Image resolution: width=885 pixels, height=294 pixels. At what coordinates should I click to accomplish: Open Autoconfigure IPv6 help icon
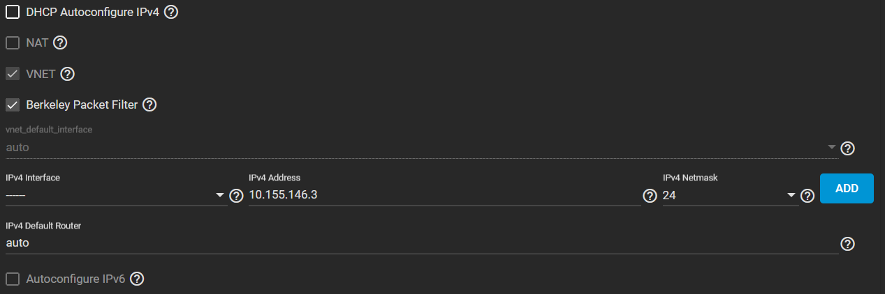pos(138,279)
